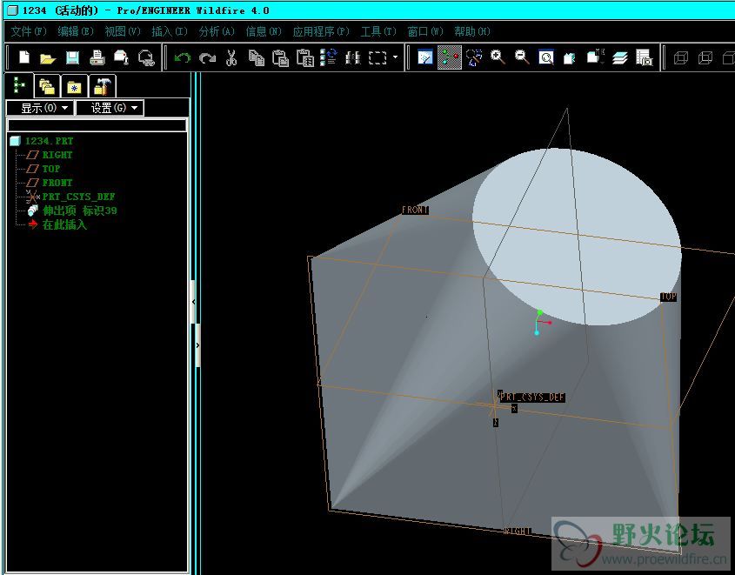Select the FRONT datum plane in tree
Viewport: 735px width, 575px height.
click(57, 183)
